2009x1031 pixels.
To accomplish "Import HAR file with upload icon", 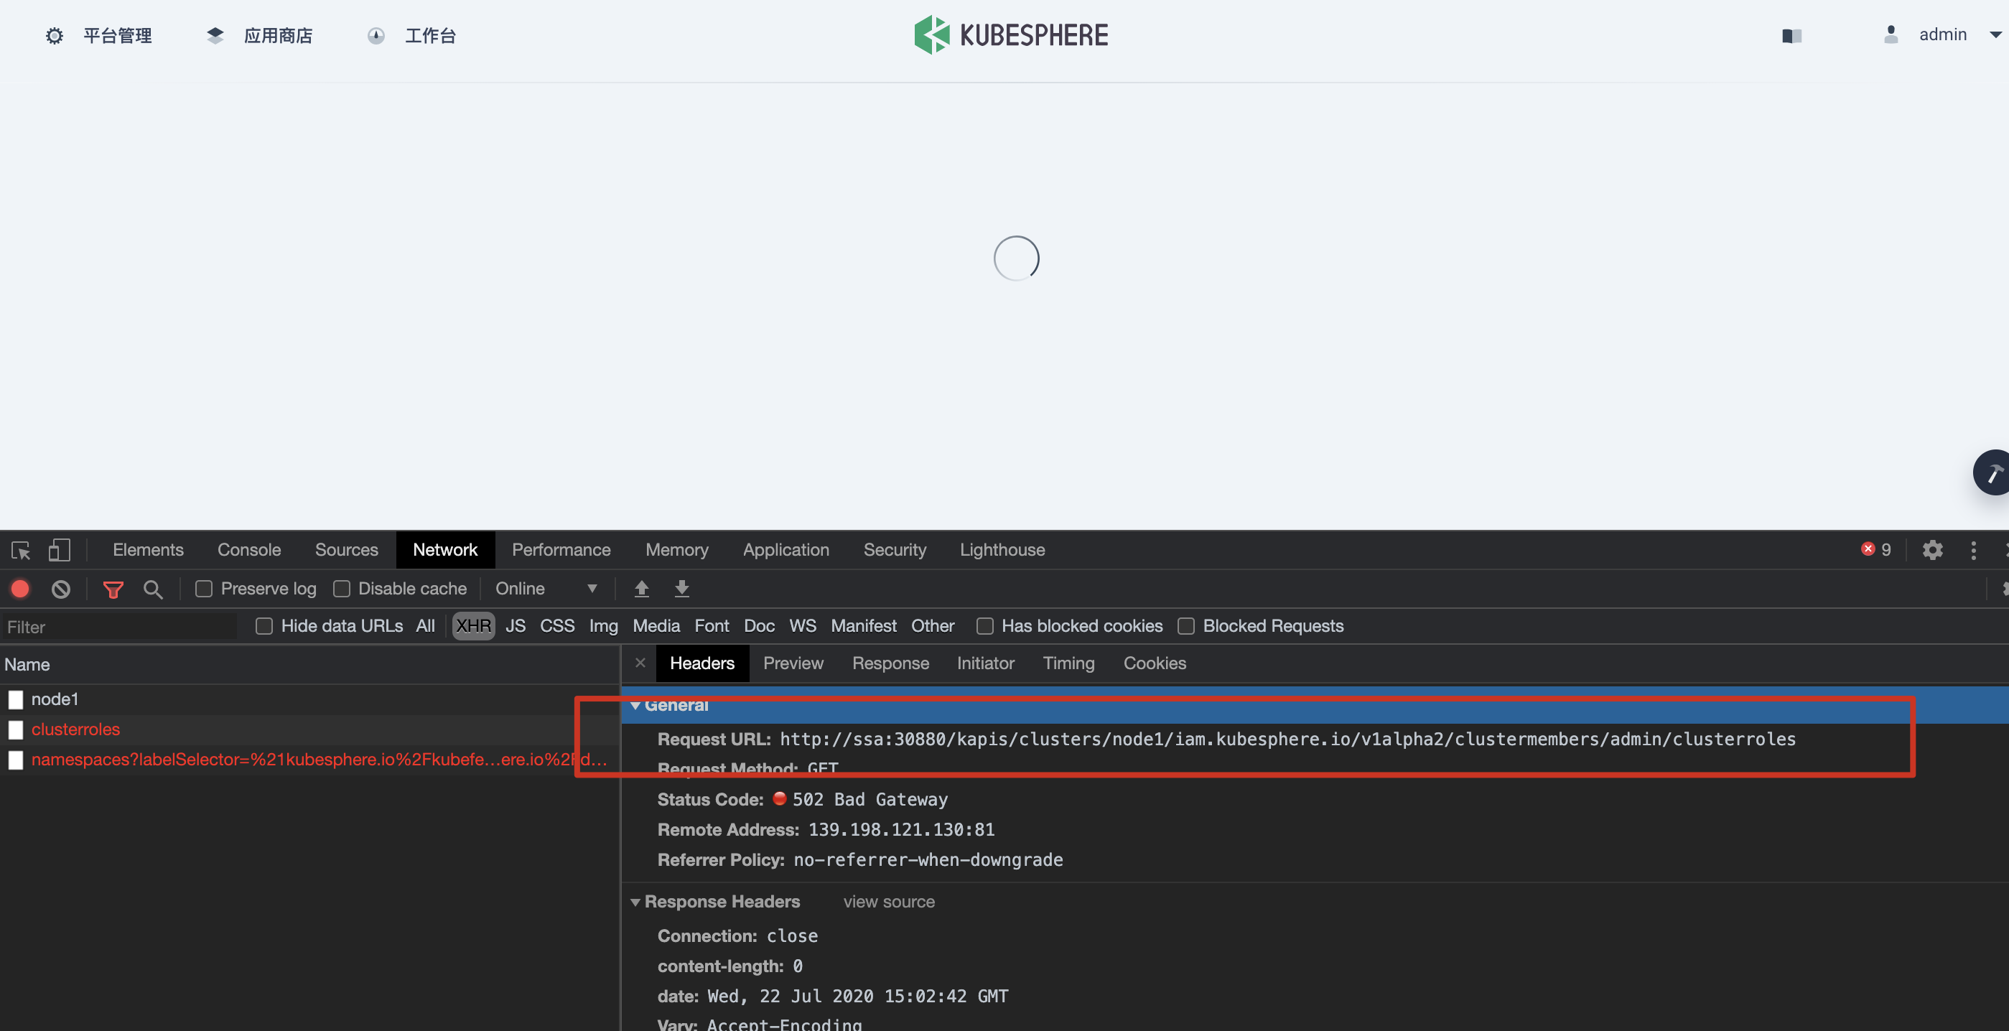I will tap(642, 589).
